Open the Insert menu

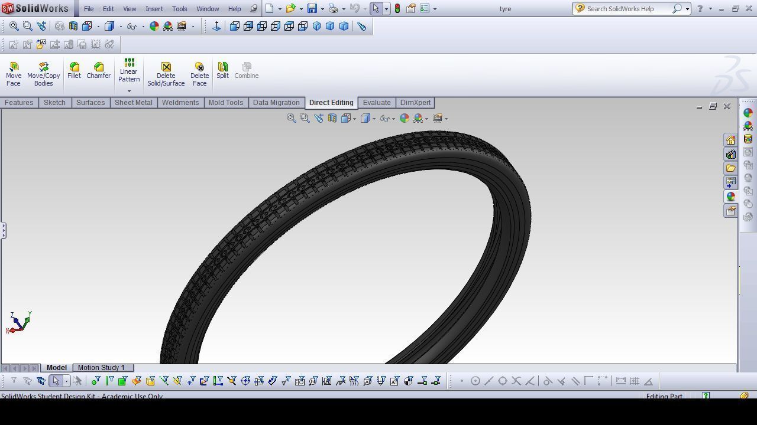[x=154, y=9]
